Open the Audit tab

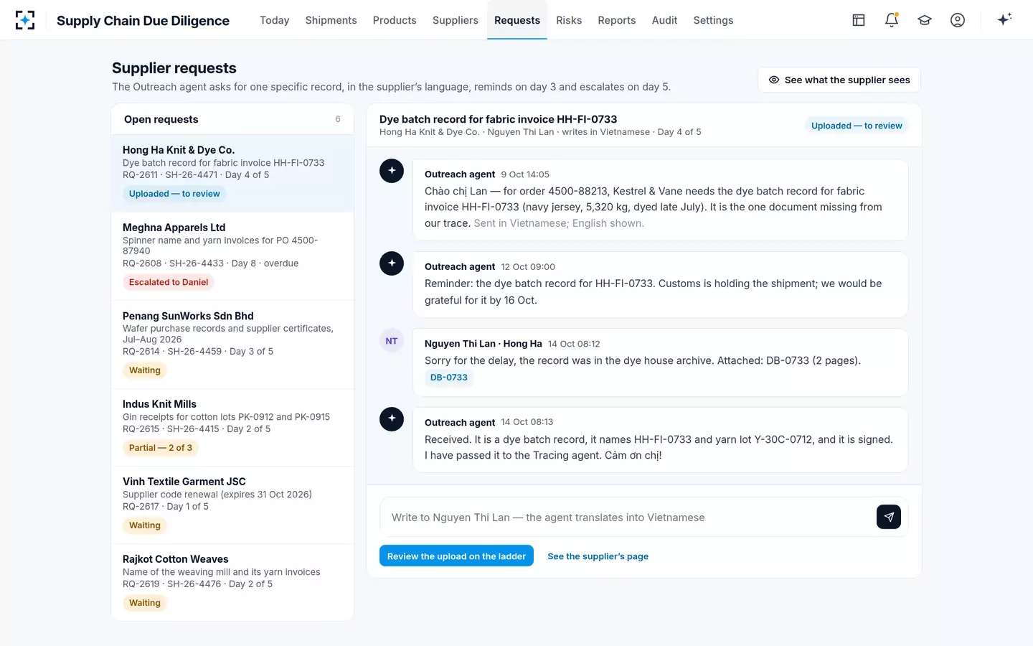[664, 20]
